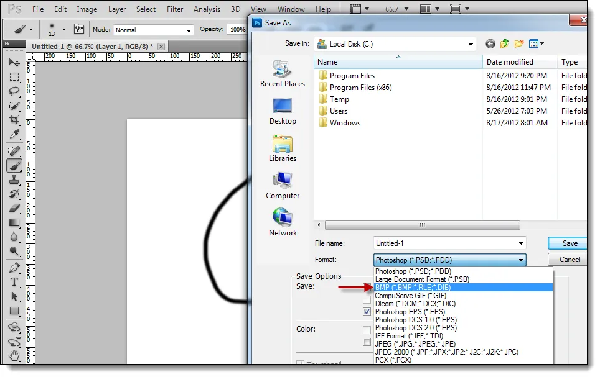The height and width of the screenshot is (377, 600).
Task: Choose JPEG (*.JPG;*.JPEG;*.JPE) format option
Action: pos(464,343)
